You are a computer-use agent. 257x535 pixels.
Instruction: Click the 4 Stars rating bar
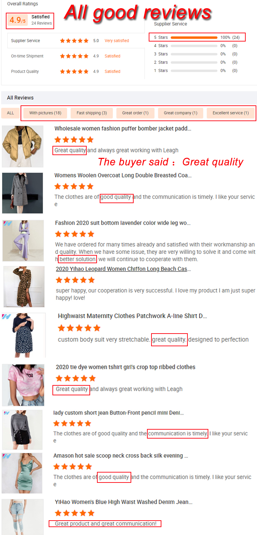[x=194, y=46]
